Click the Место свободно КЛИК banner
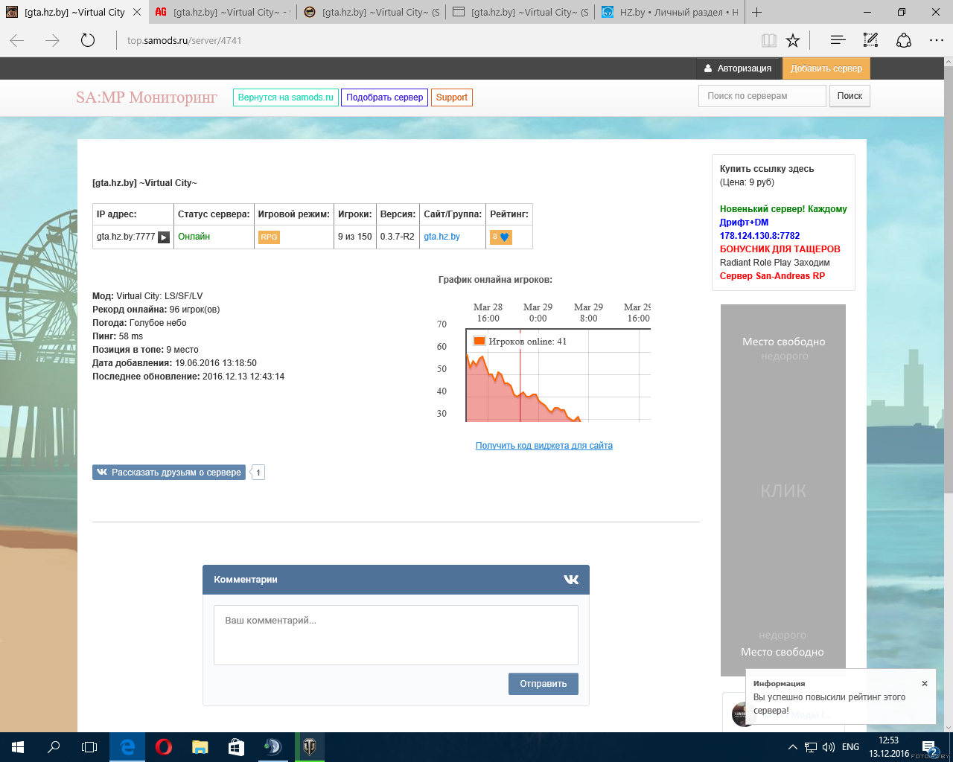This screenshot has width=953, height=762. [x=783, y=490]
